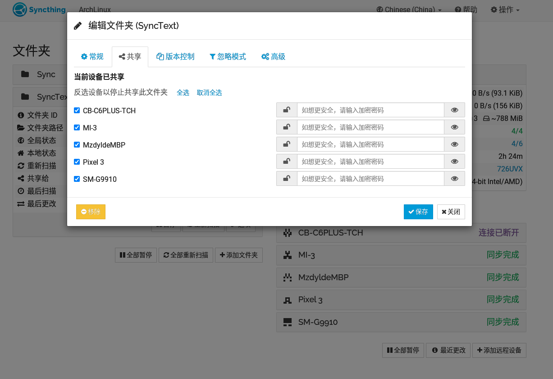This screenshot has height=379, width=553.
Task: Show password for CB-C6PLUS-TCH with eye icon
Action: click(454, 110)
